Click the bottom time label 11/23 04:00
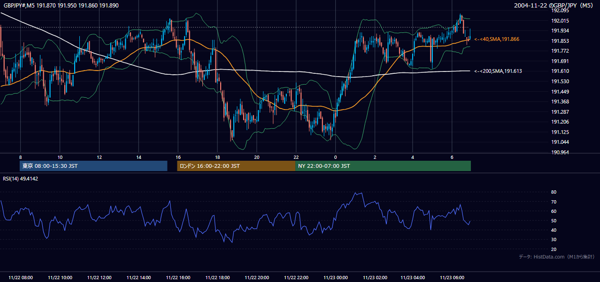600x282 pixels. pyautogui.click(x=413, y=278)
